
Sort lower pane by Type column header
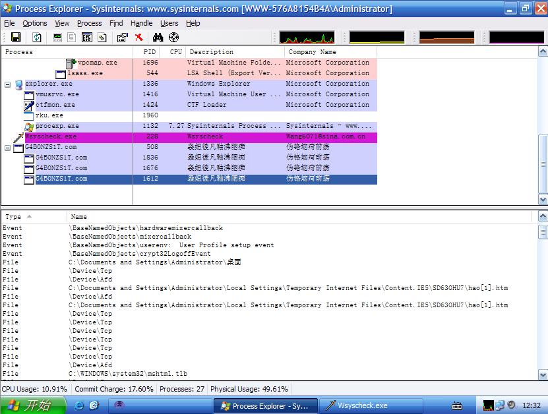tap(34, 217)
